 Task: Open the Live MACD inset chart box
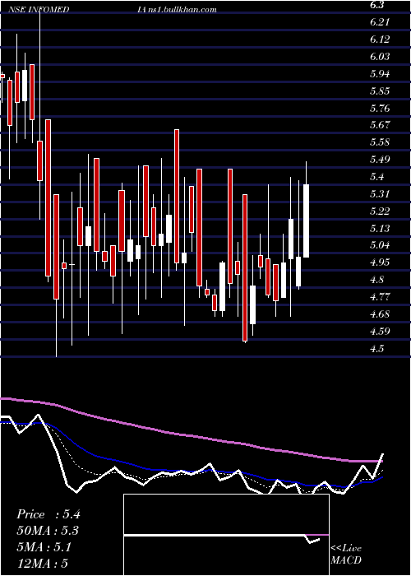tap(226, 535)
